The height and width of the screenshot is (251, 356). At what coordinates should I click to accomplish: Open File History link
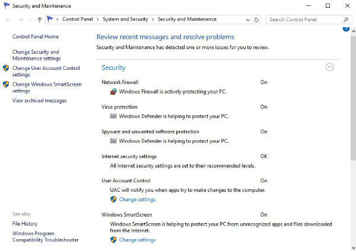click(25, 224)
